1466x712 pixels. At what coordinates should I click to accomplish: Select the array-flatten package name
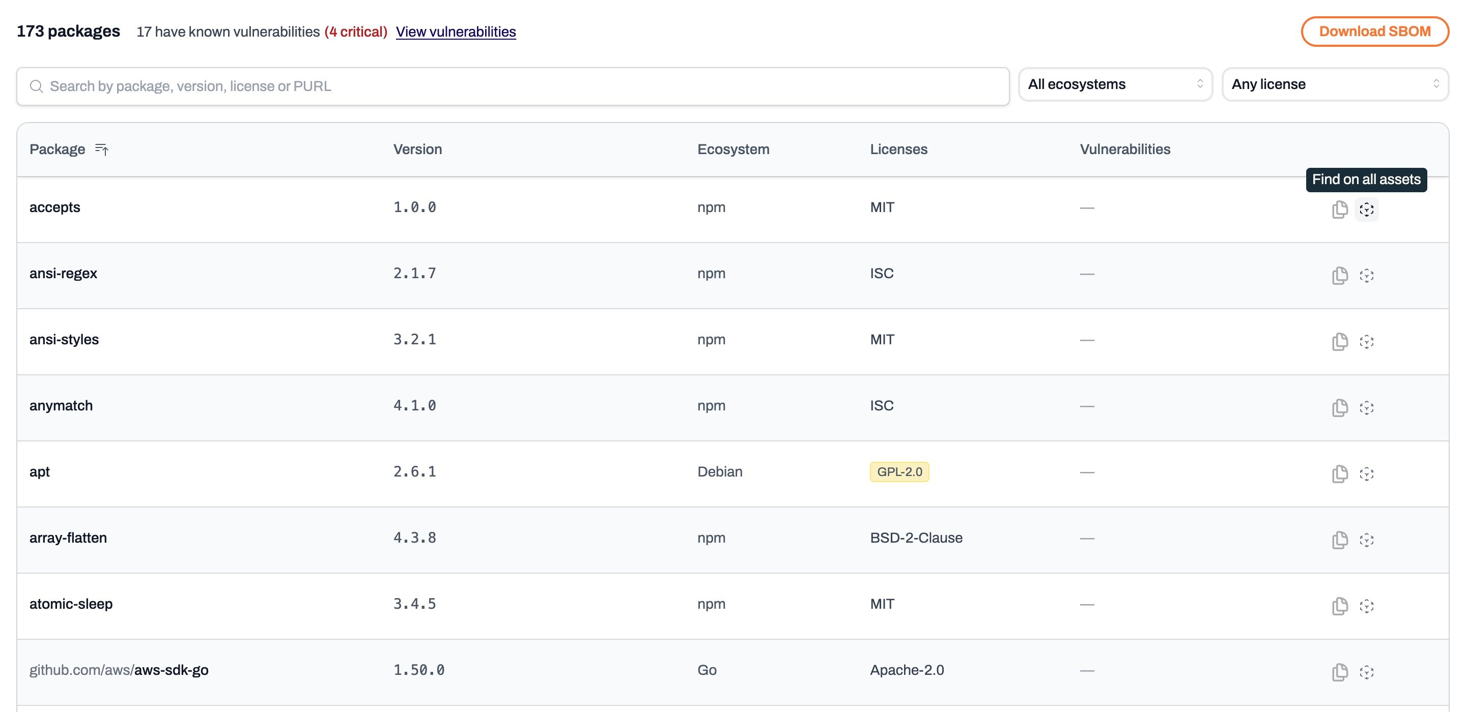(x=68, y=538)
